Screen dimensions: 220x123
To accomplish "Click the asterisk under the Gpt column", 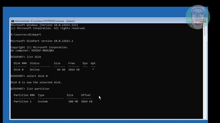I will point(93,69).
